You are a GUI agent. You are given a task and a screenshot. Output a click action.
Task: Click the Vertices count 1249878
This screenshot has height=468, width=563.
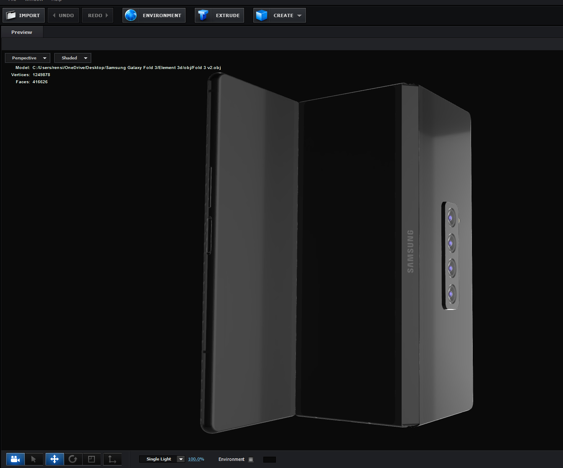[41, 75]
